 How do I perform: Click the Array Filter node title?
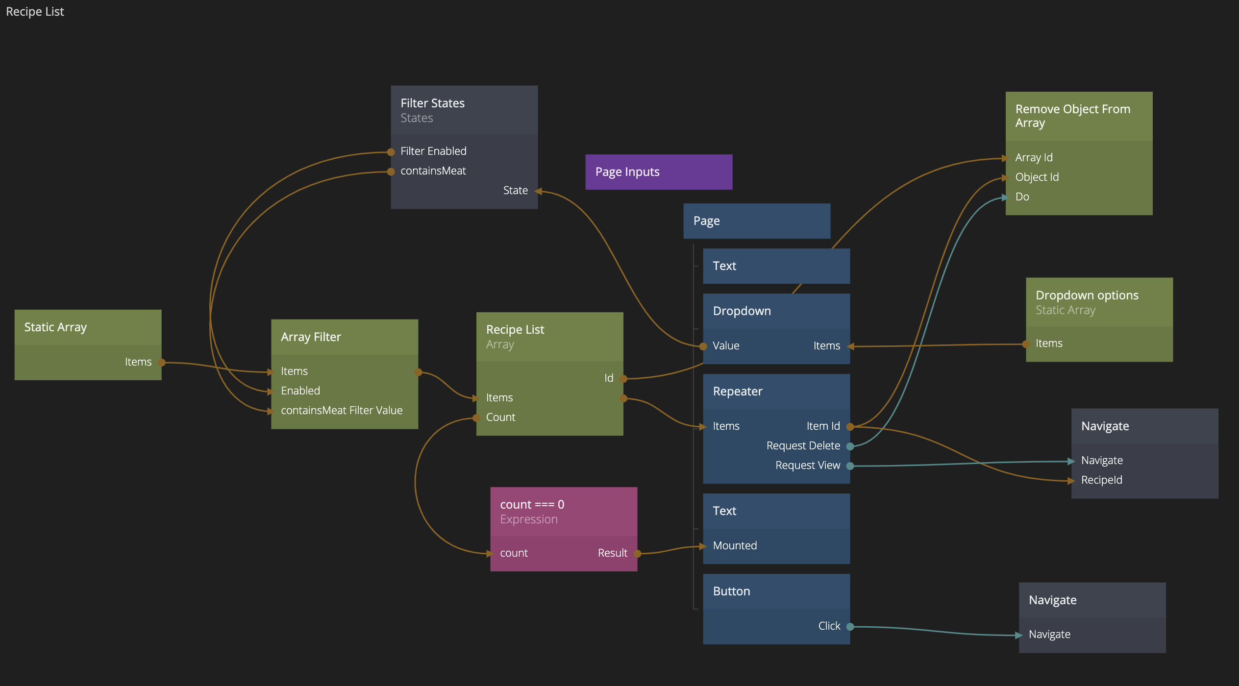(311, 337)
